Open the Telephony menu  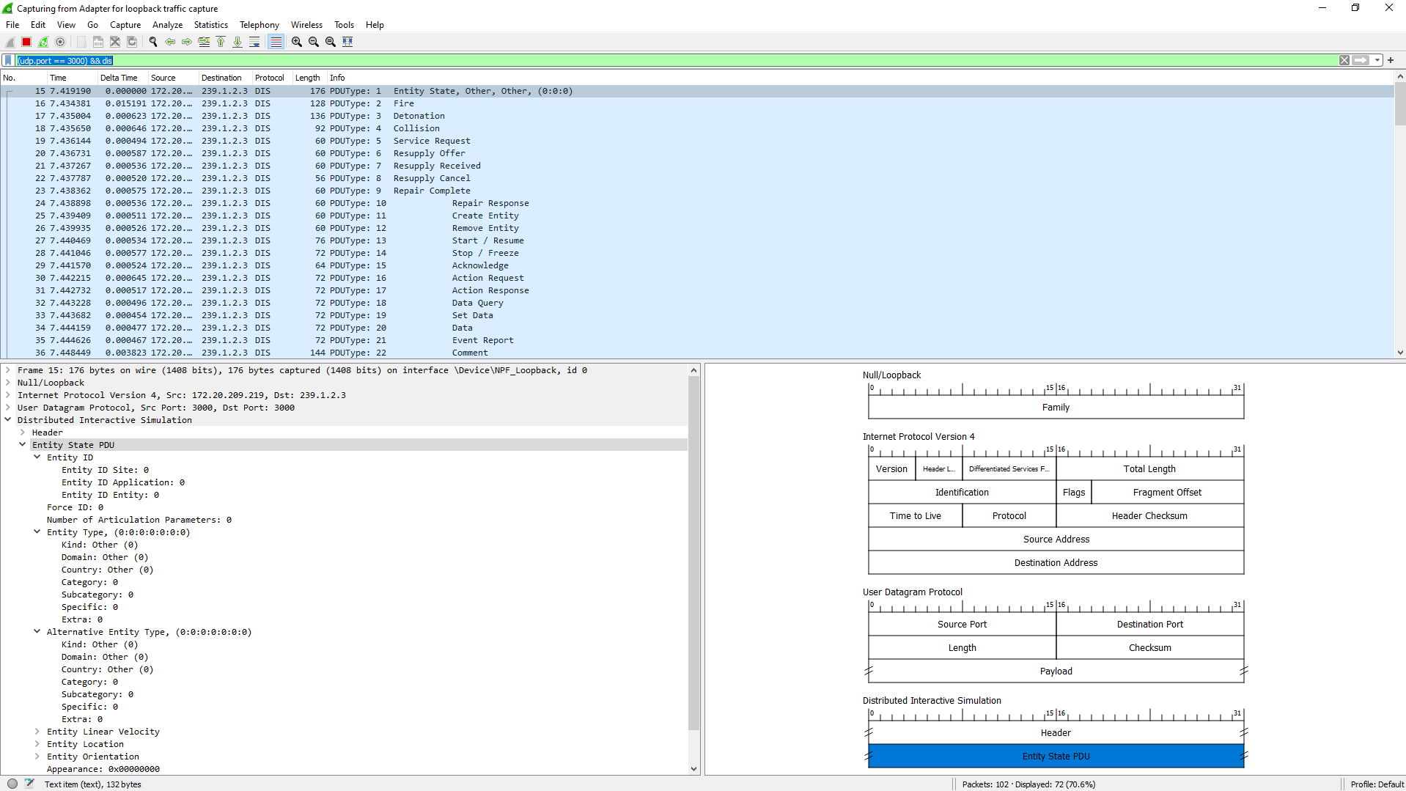pyautogui.click(x=260, y=25)
